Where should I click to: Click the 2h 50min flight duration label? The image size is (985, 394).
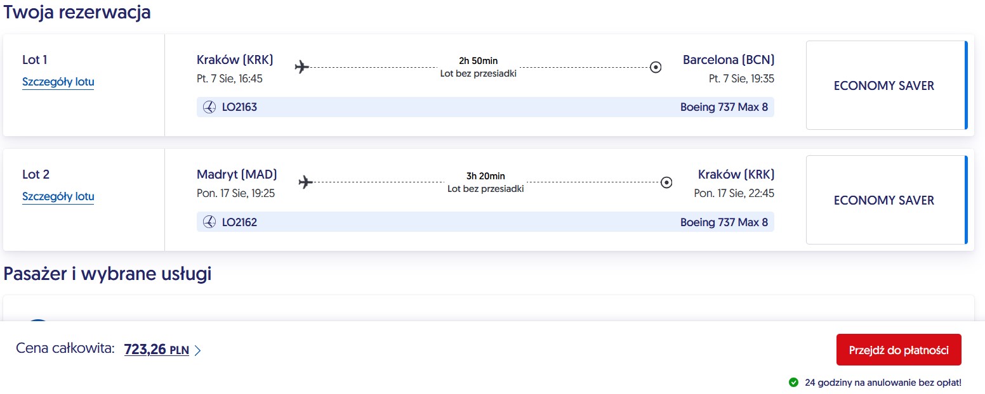click(479, 61)
